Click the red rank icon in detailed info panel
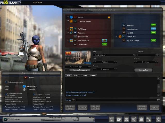The height and width of the screenshot is (123, 165). (x=26, y=78)
